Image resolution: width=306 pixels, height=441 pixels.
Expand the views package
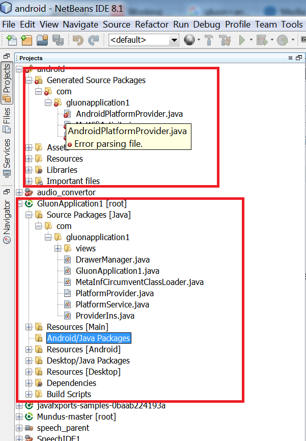click(x=58, y=249)
